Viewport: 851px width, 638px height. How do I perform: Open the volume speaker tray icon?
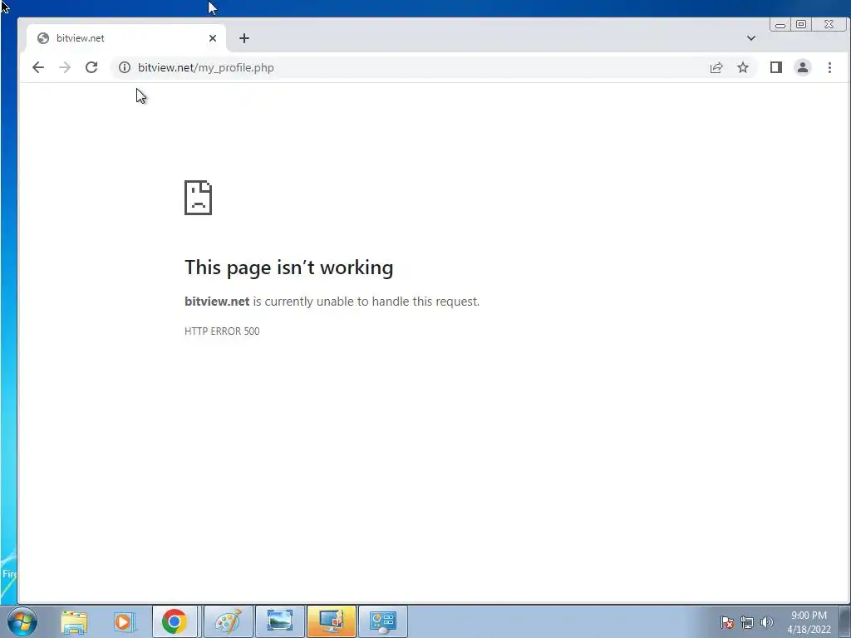767,622
